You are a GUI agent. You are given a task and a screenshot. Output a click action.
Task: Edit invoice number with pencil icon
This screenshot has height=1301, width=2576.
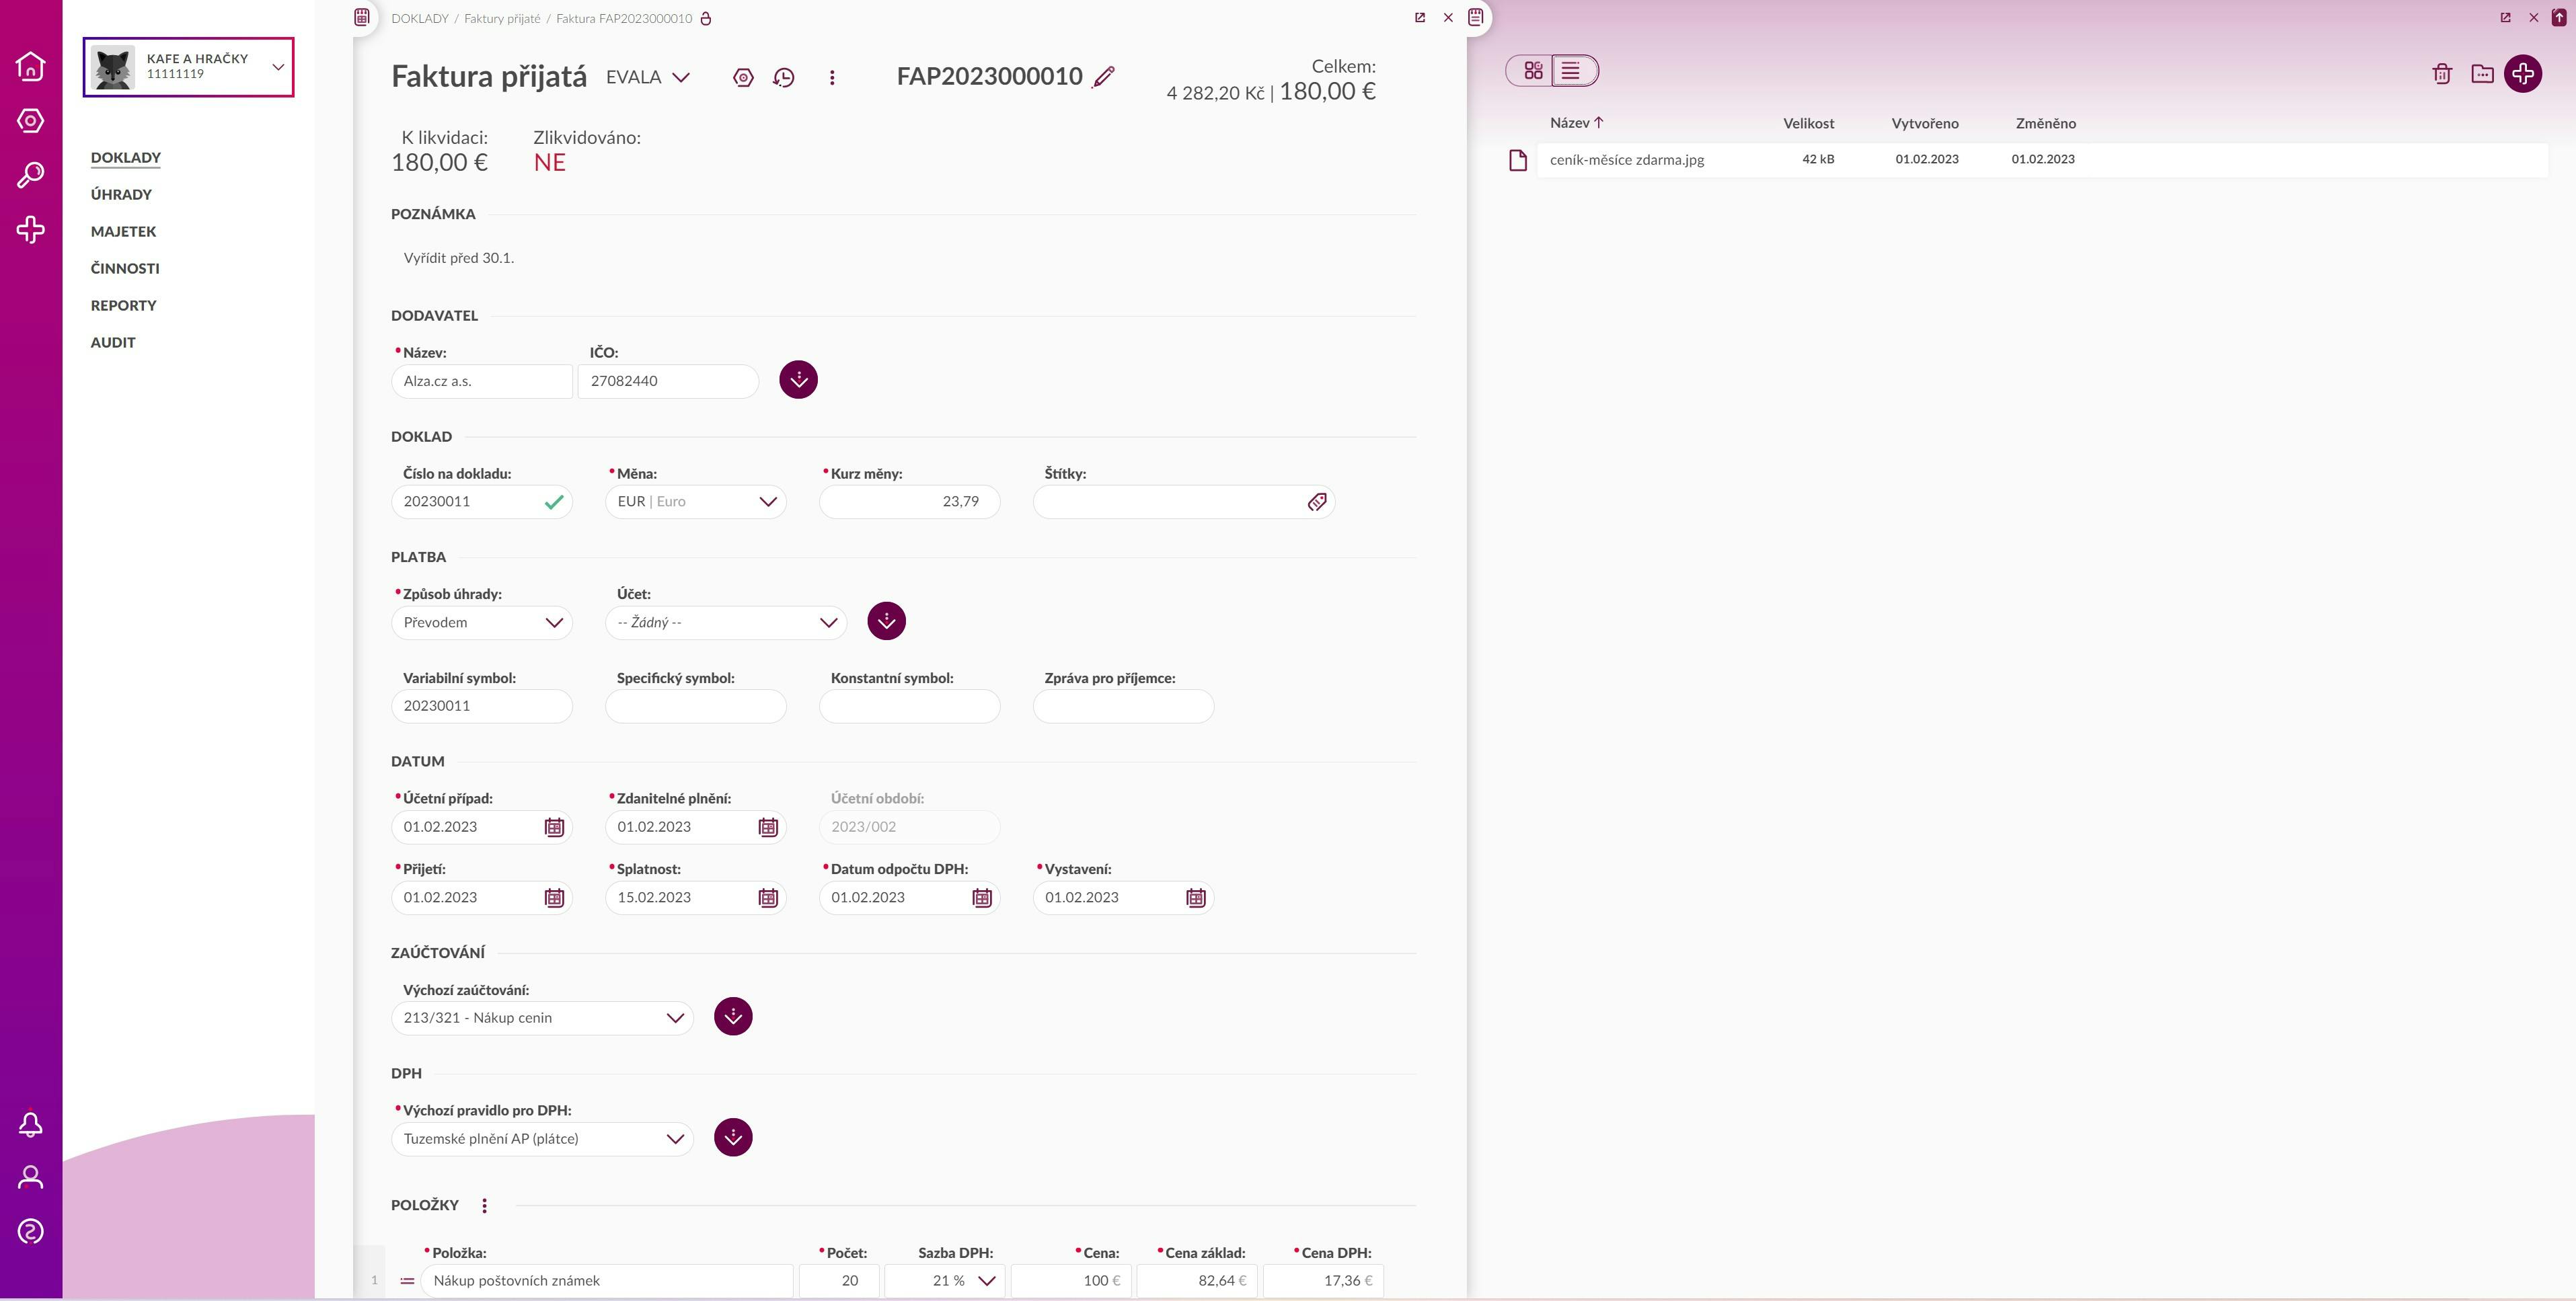[1104, 77]
